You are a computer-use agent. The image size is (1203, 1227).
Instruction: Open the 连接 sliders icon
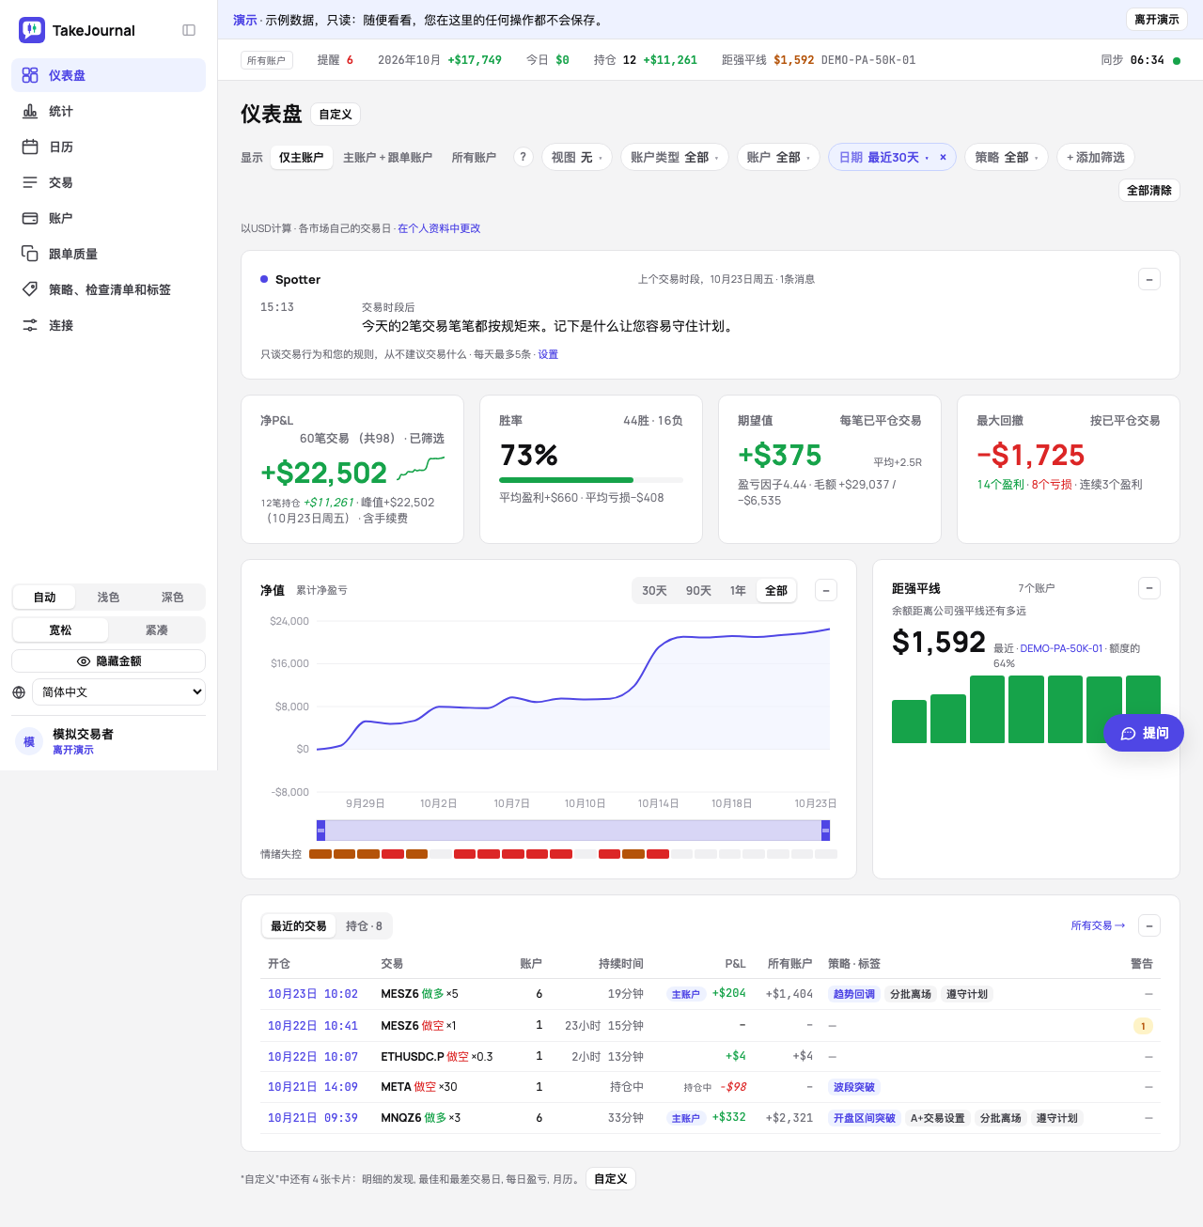pos(30,325)
